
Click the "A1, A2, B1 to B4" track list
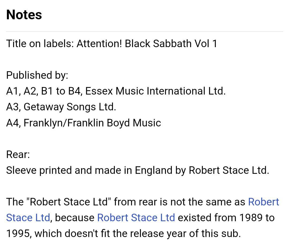click(x=44, y=91)
